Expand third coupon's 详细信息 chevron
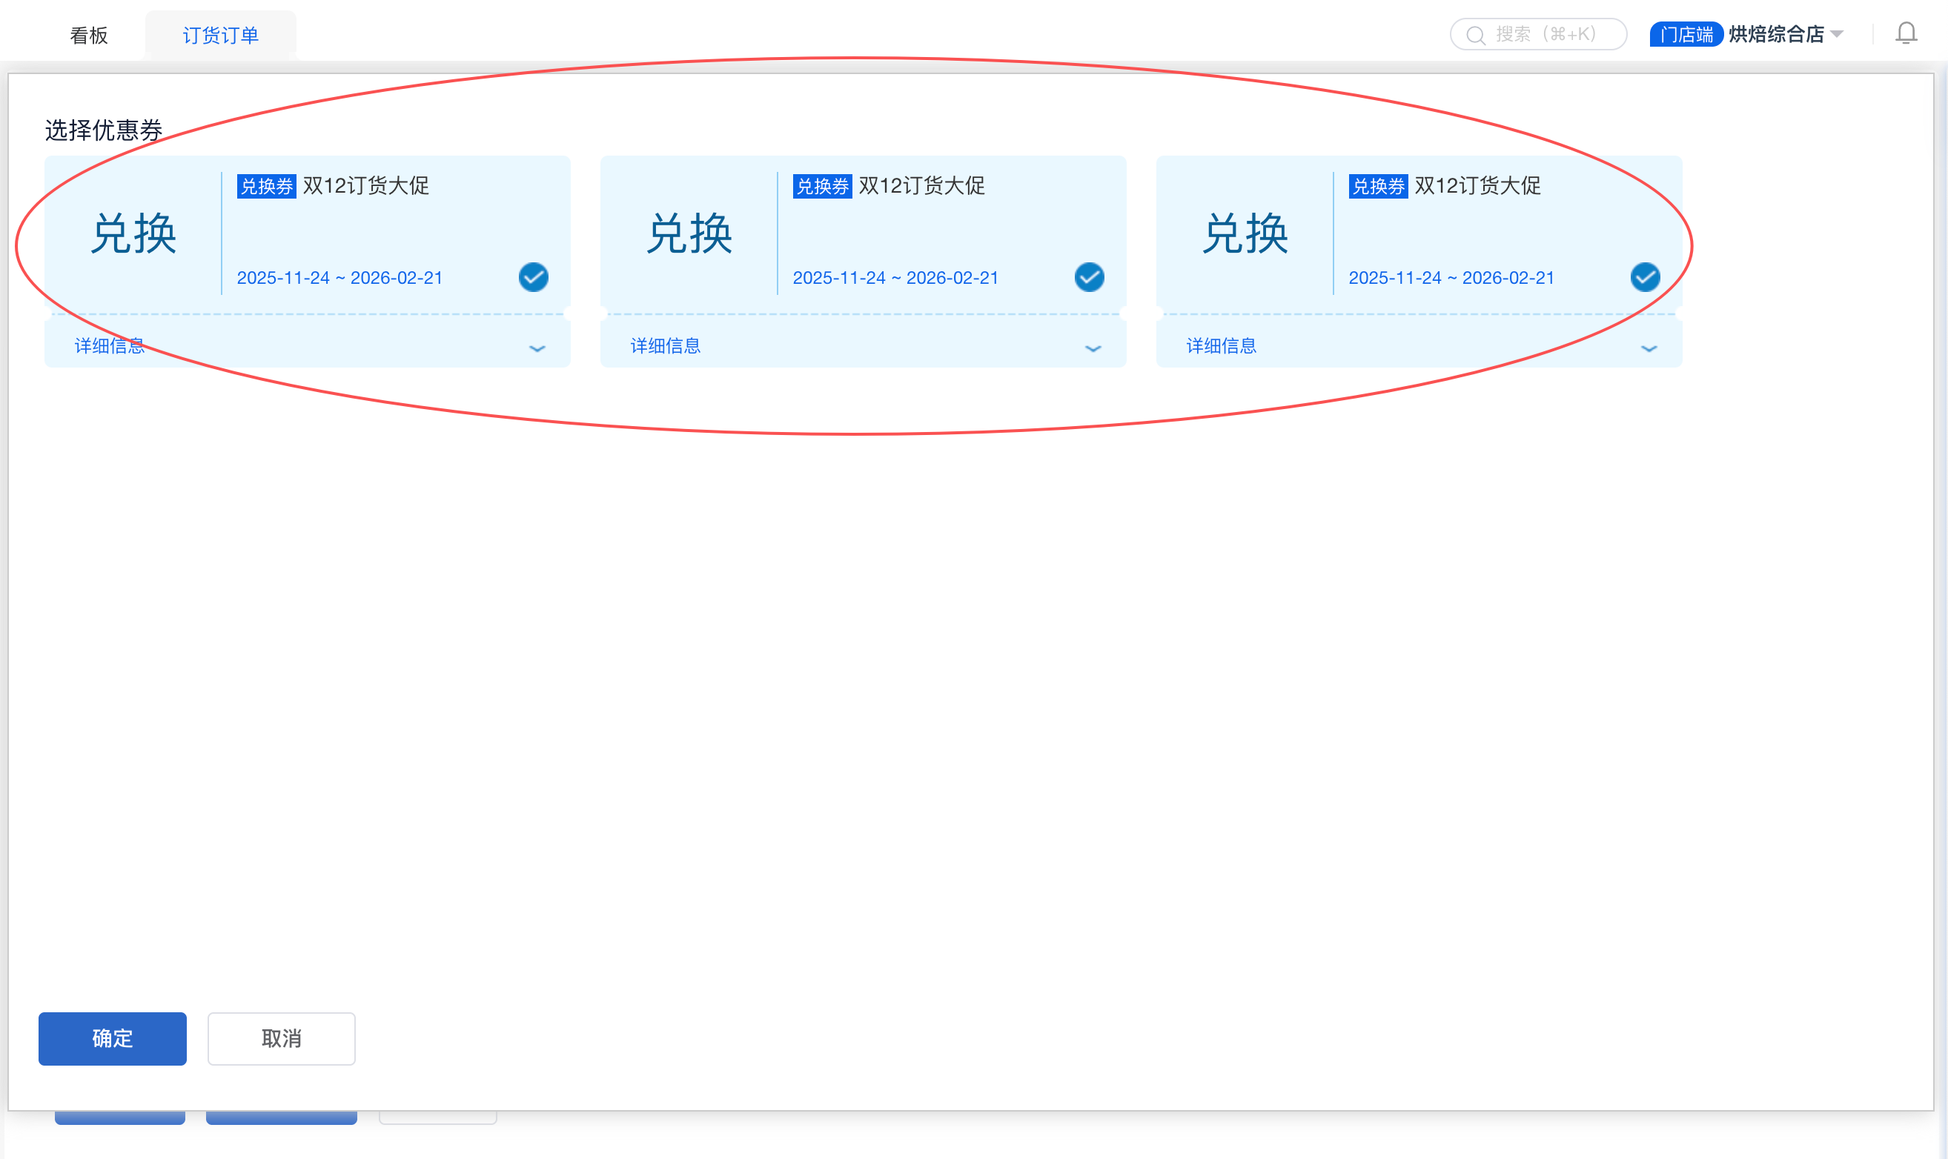Screen dimensions: 1948x1159 click(1649, 348)
